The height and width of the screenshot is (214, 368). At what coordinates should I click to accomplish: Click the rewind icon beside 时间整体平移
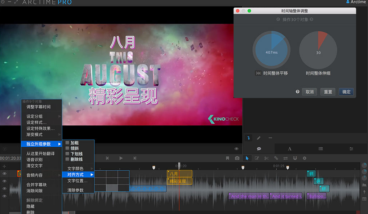pos(258,73)
